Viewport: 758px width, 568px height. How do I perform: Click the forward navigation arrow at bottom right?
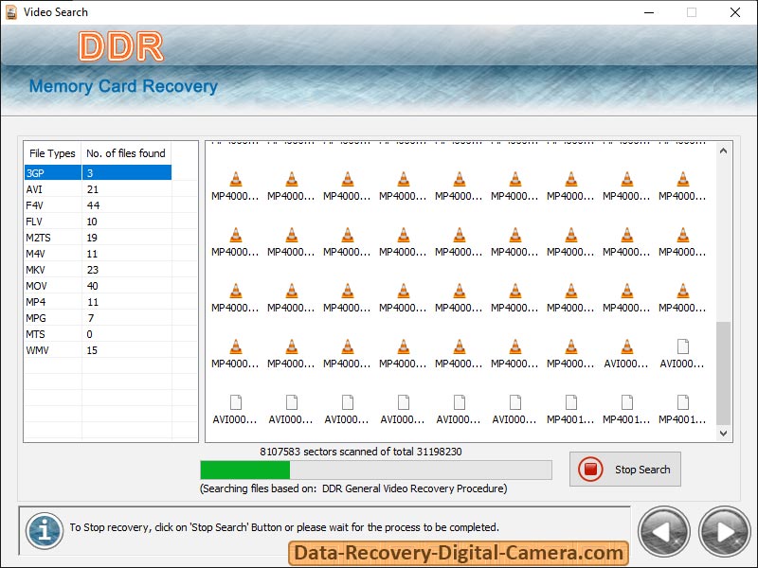[722, 532]
